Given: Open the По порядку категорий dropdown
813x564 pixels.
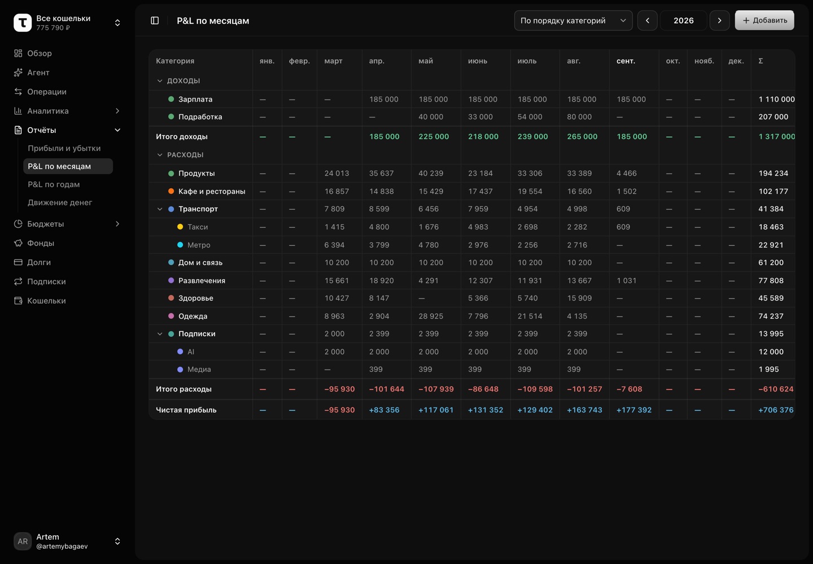Looking at the screenshot, I should click(x=573, y=20).
